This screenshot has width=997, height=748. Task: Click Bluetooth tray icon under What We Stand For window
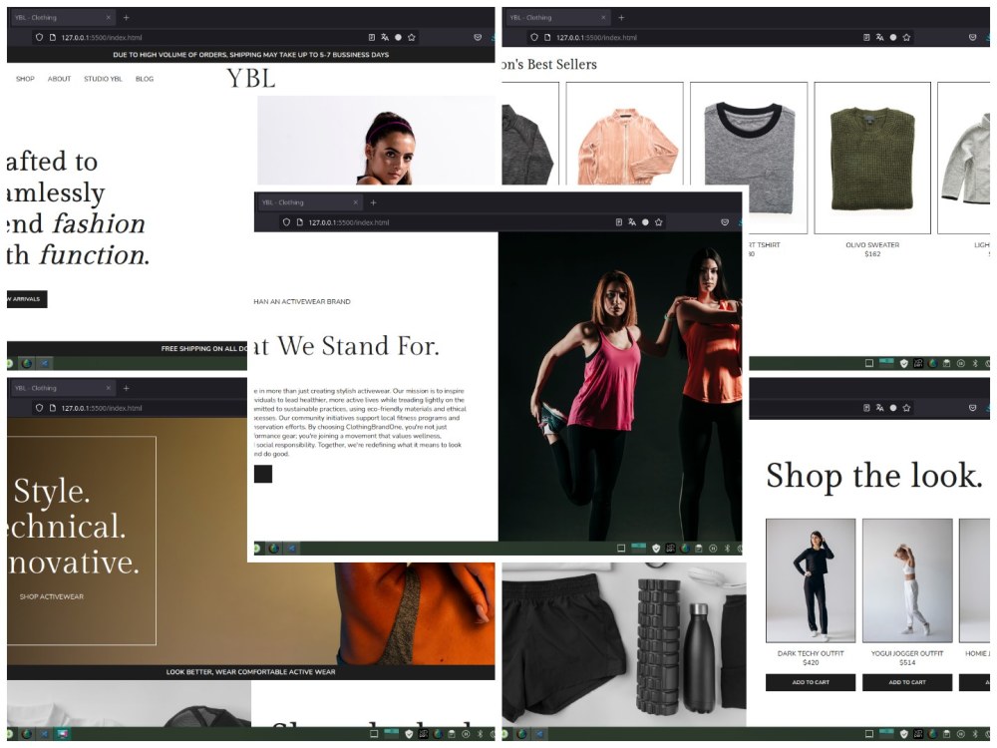pyautogui.click(x=728, y=549)
